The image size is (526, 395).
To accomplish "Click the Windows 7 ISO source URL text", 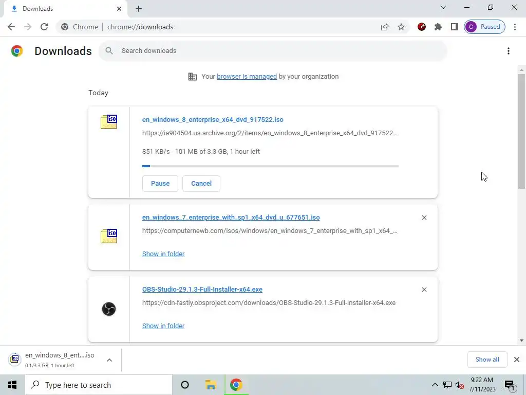I will point(270,231).
